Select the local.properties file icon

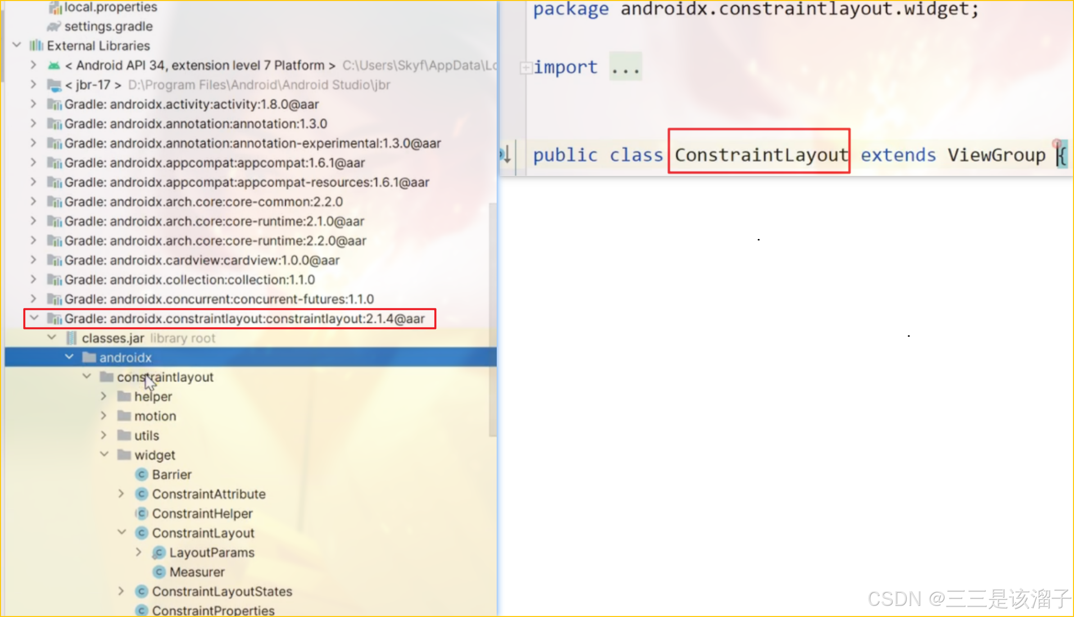coord(55,7)
